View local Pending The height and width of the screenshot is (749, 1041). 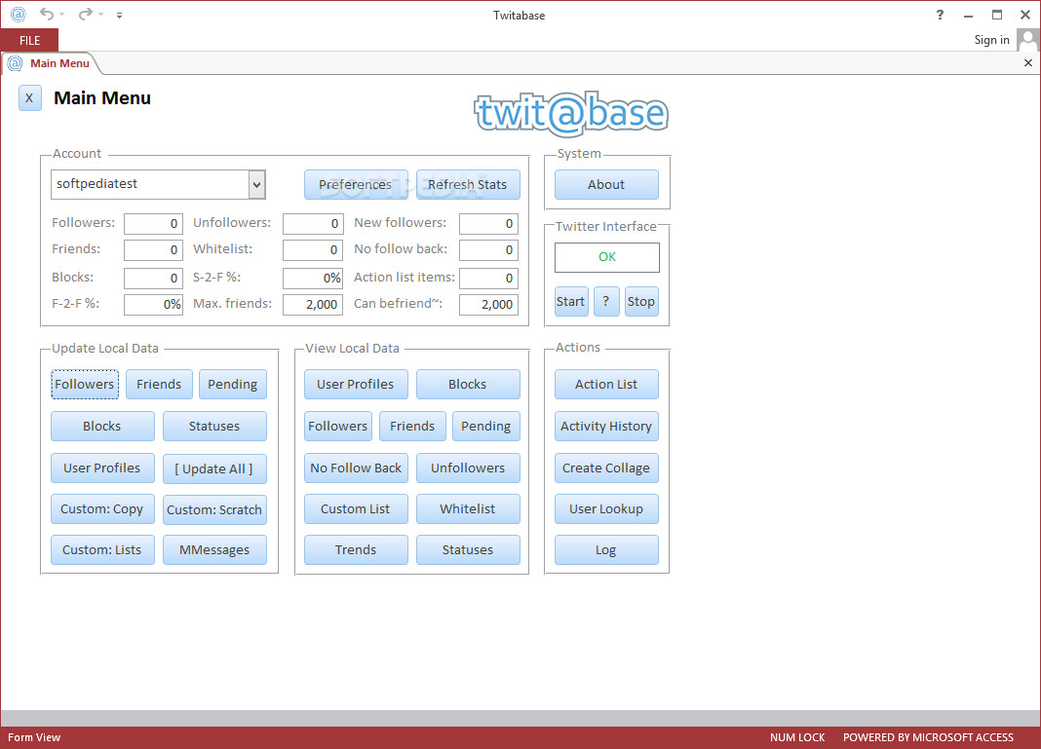(486, 427)
